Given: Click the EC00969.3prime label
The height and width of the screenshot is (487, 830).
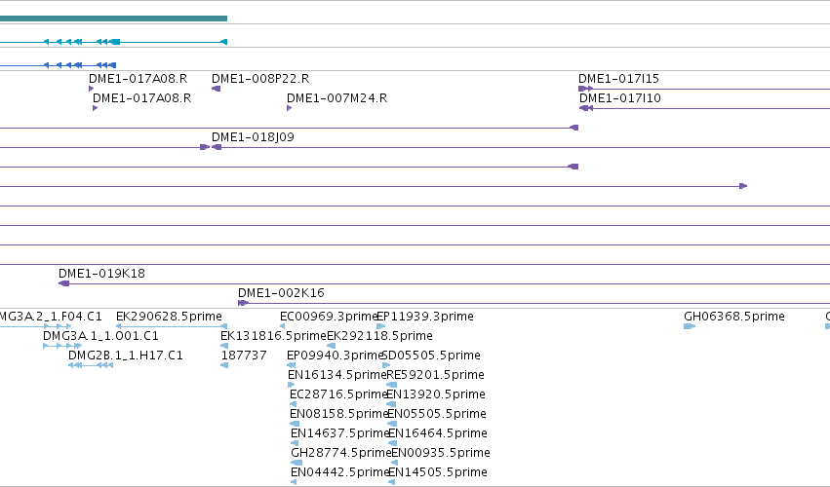Looking at the screenshot, I should [x=328, y=317].
